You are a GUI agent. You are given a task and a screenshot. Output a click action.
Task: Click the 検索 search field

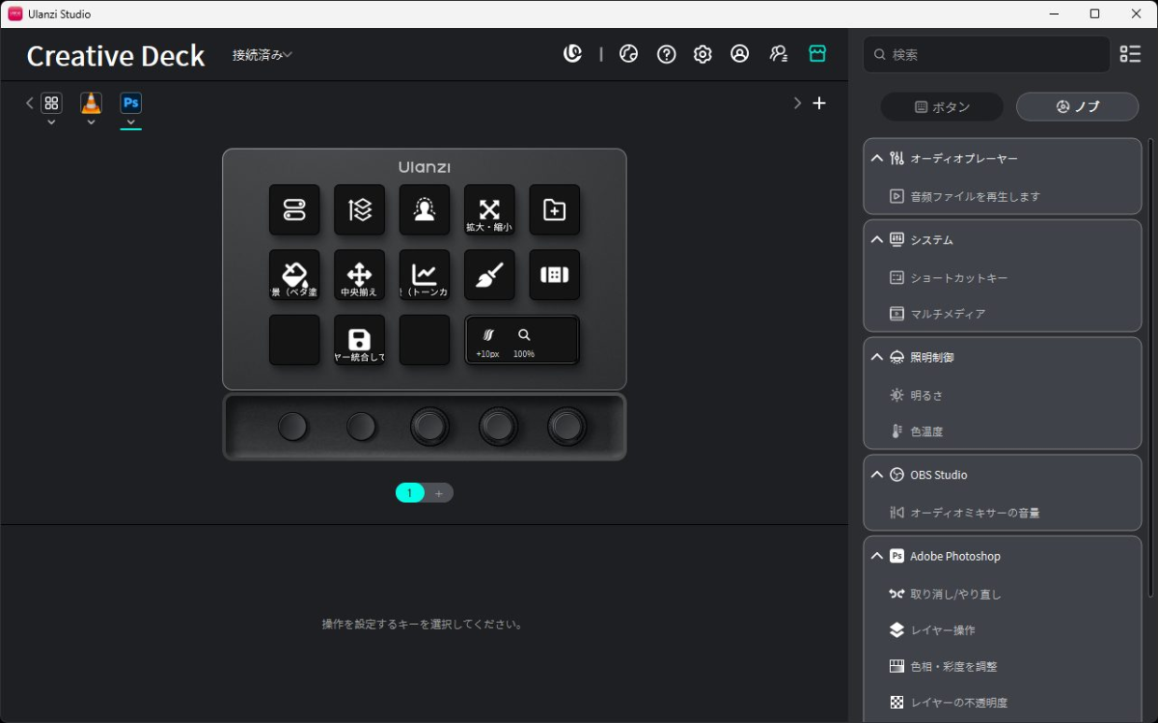(986, 54)
